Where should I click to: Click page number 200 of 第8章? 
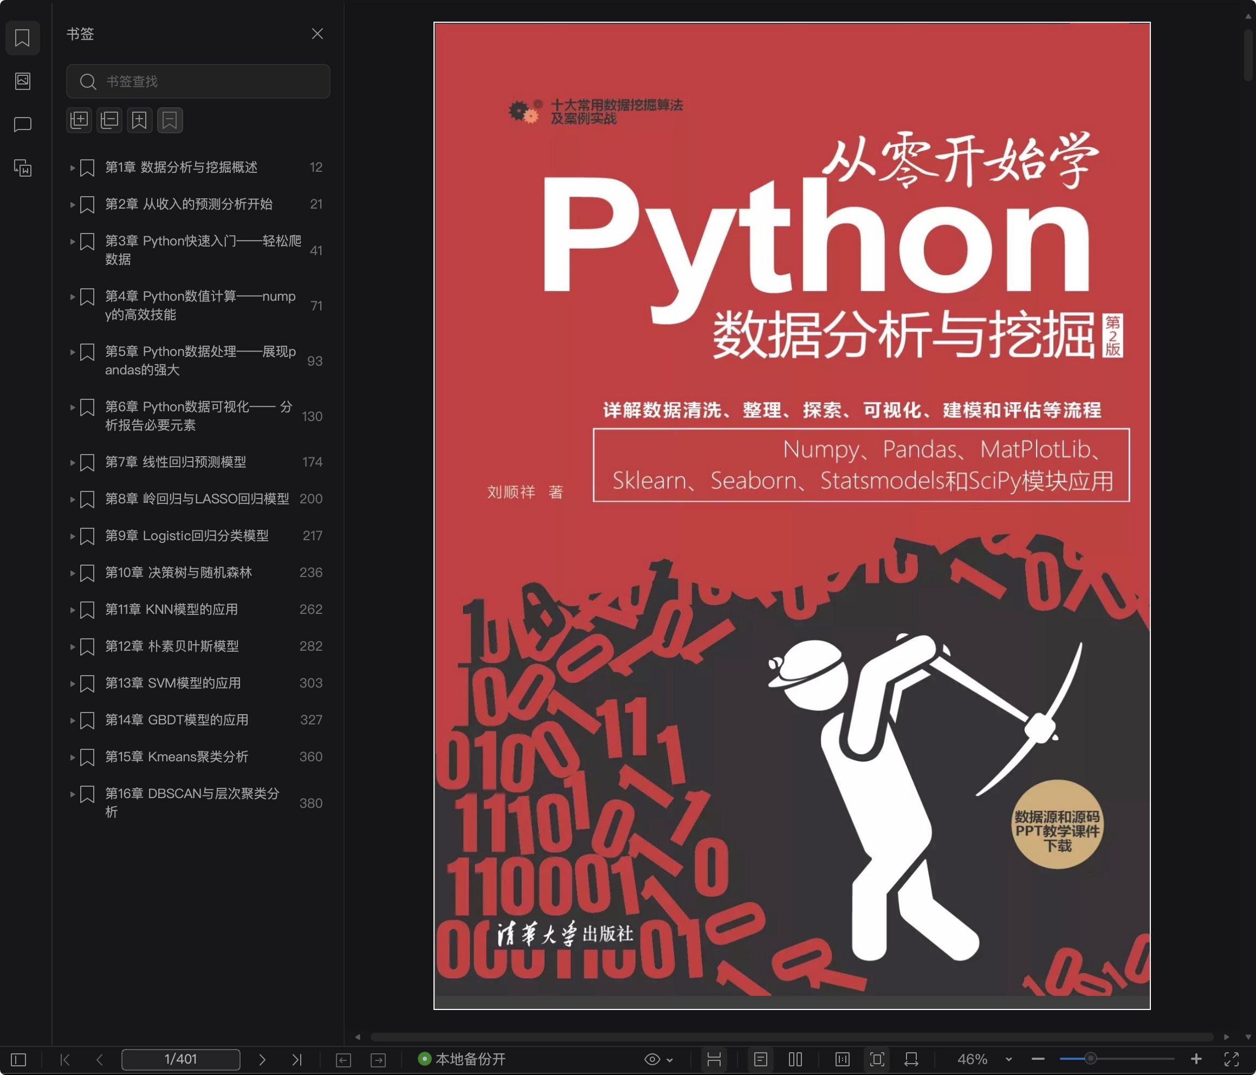tap(311, 499)
